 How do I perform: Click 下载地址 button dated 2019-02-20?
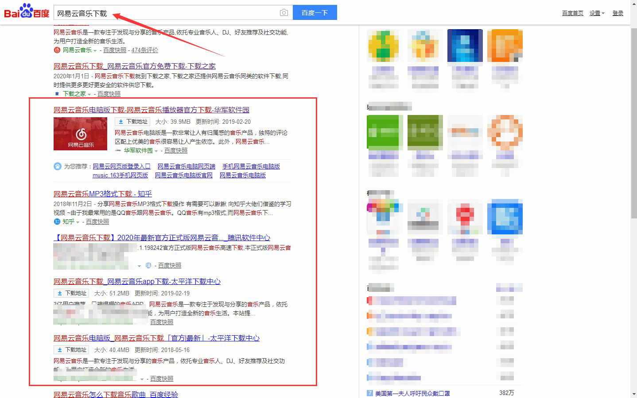point(132,122)
